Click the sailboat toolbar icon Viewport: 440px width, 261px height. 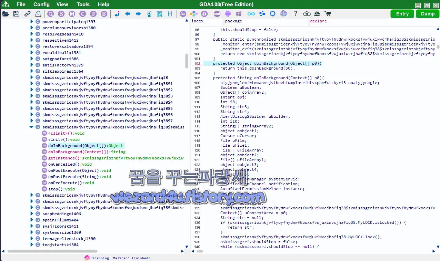point(317,14)
